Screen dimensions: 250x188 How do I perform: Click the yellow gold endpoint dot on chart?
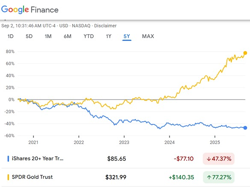point(245,53)
